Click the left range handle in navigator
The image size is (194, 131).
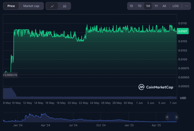point(167,117)
